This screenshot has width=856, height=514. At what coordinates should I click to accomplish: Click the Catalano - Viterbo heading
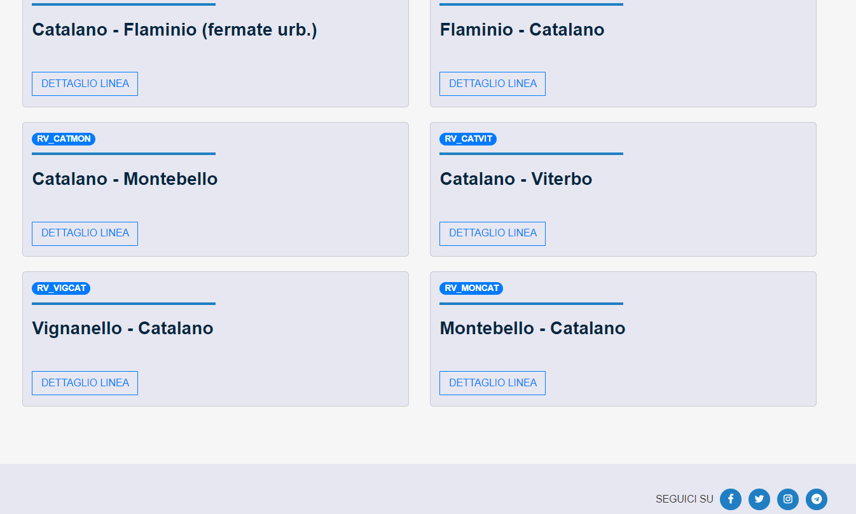click(516, 179)
